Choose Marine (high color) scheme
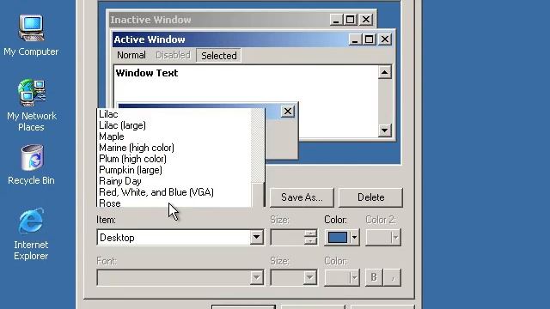550x309 pixels. pos(174,148)
